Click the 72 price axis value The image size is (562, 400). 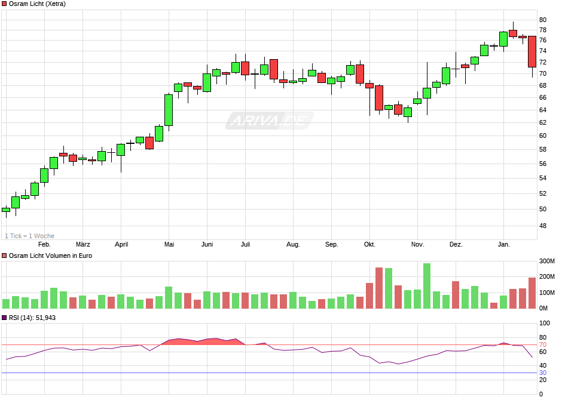point(543,62)
